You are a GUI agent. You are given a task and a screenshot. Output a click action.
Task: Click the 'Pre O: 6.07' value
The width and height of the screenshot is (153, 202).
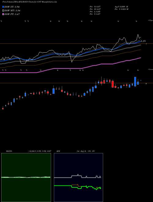pos(95,7)
